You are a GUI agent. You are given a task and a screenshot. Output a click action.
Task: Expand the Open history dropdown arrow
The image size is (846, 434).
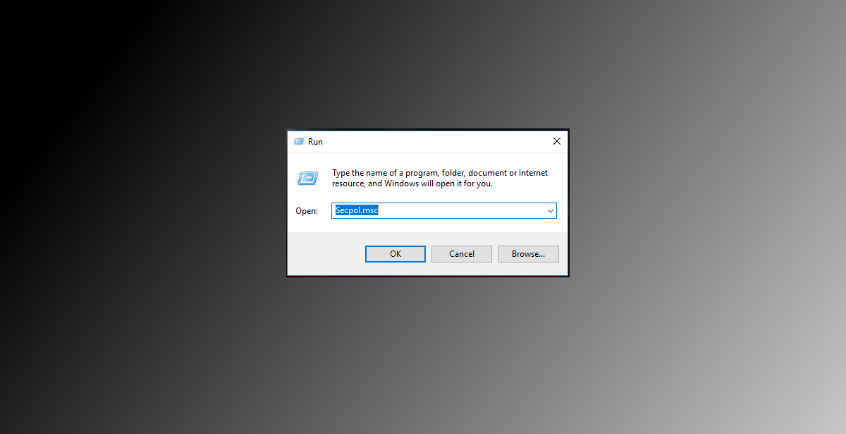pos(550,211)
